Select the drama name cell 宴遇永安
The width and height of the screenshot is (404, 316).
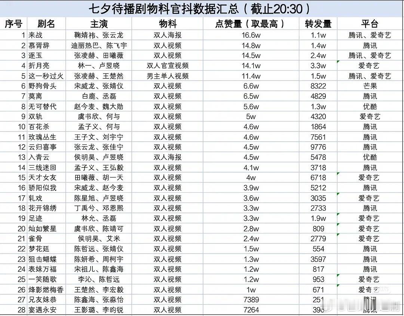coord(46,310)
